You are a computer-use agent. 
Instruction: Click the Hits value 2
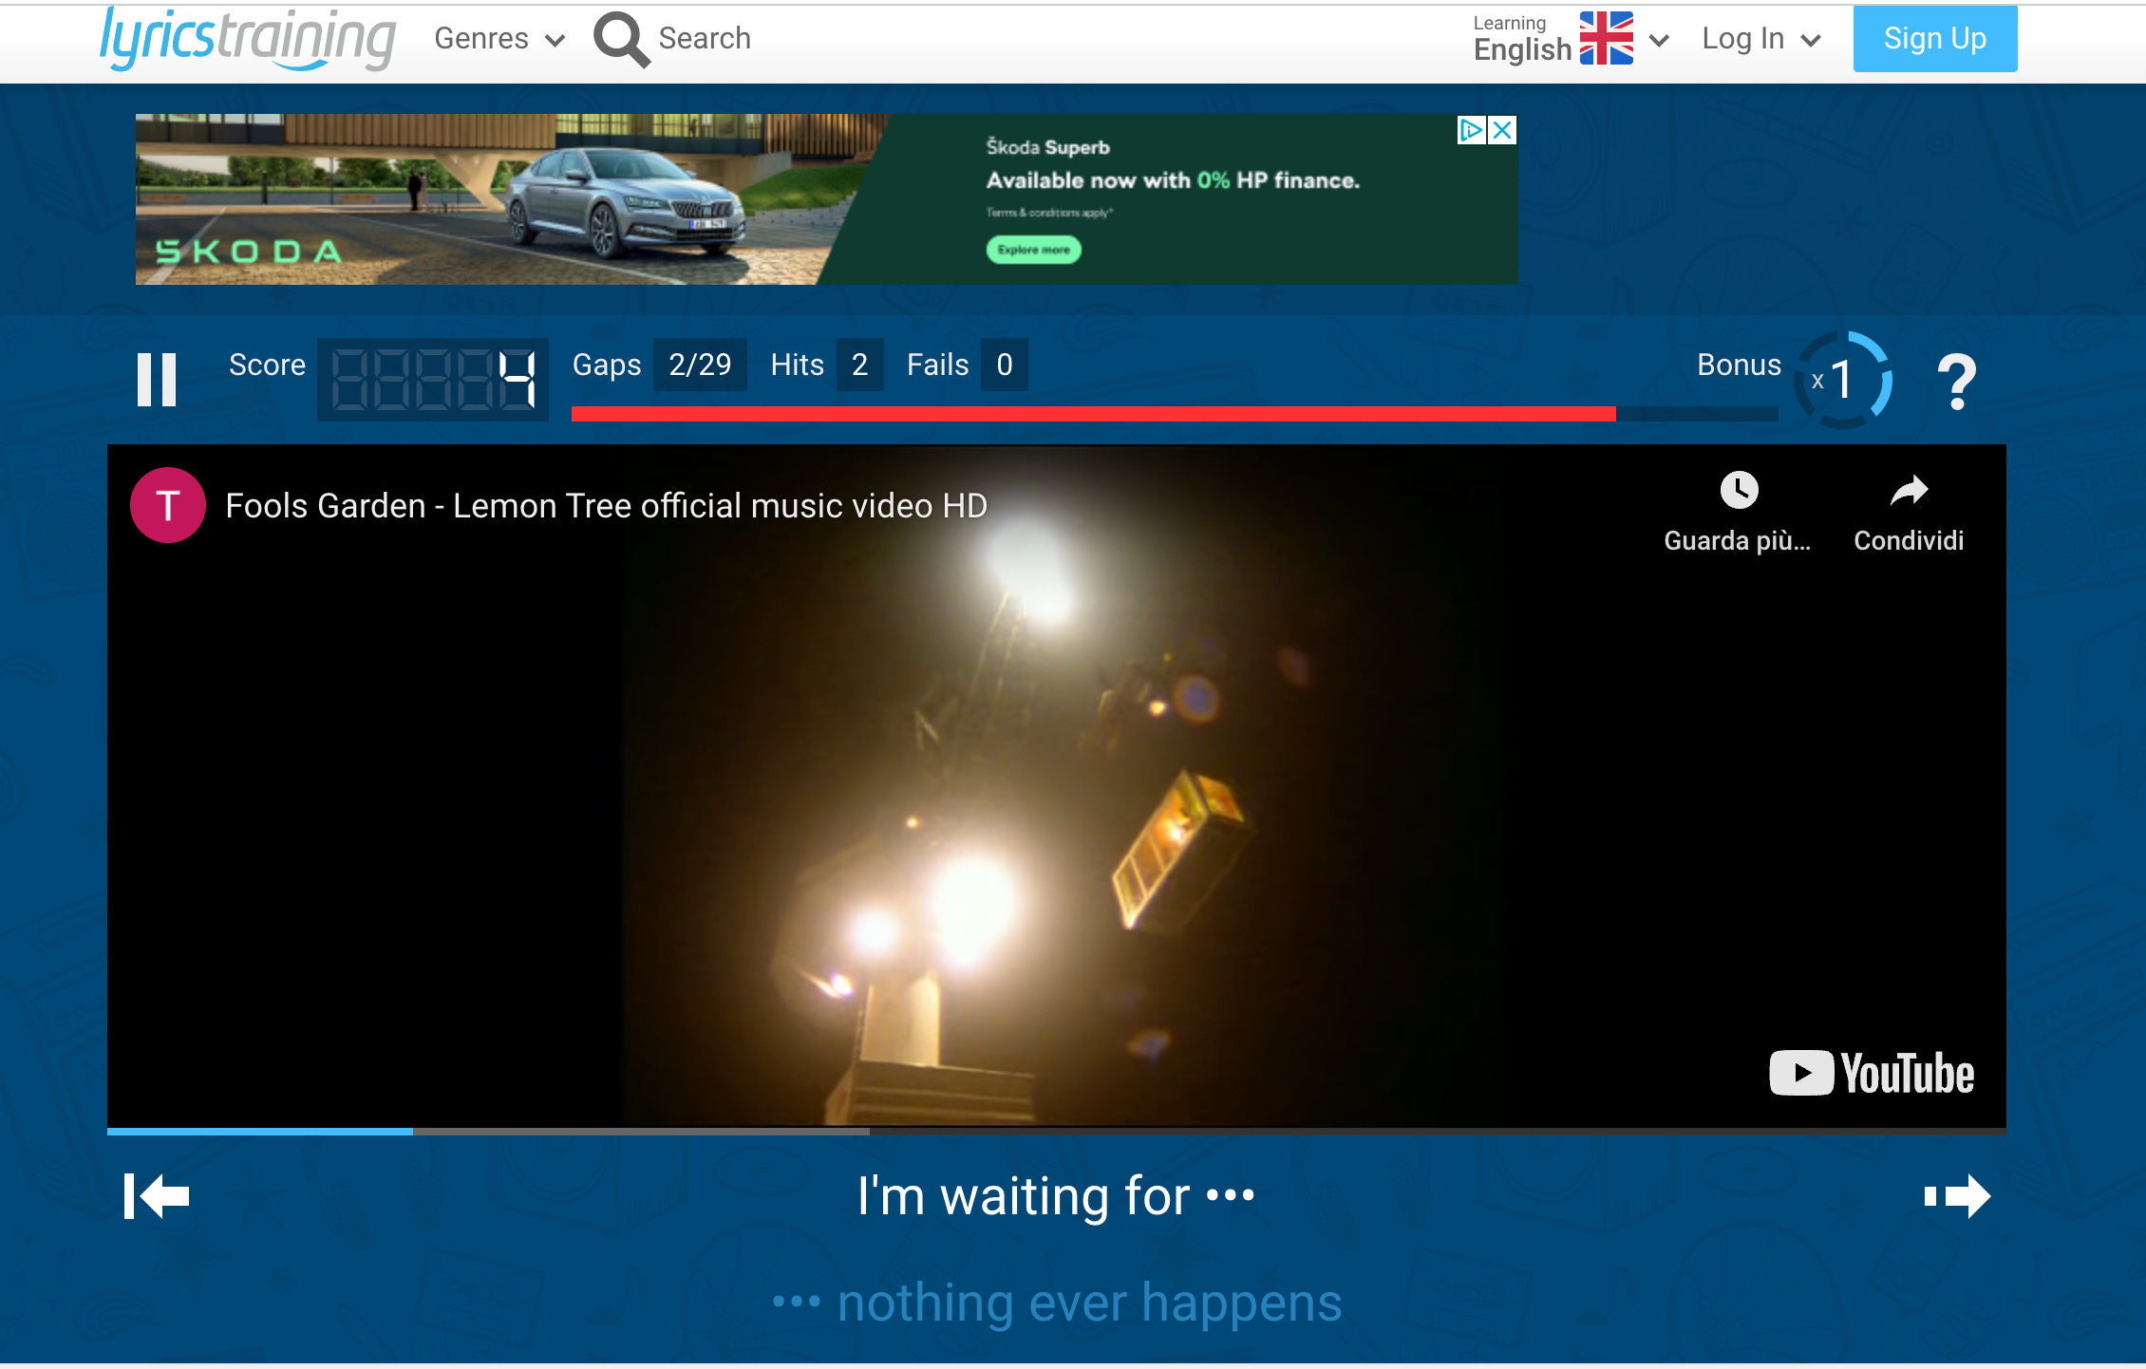pos(859,365)
